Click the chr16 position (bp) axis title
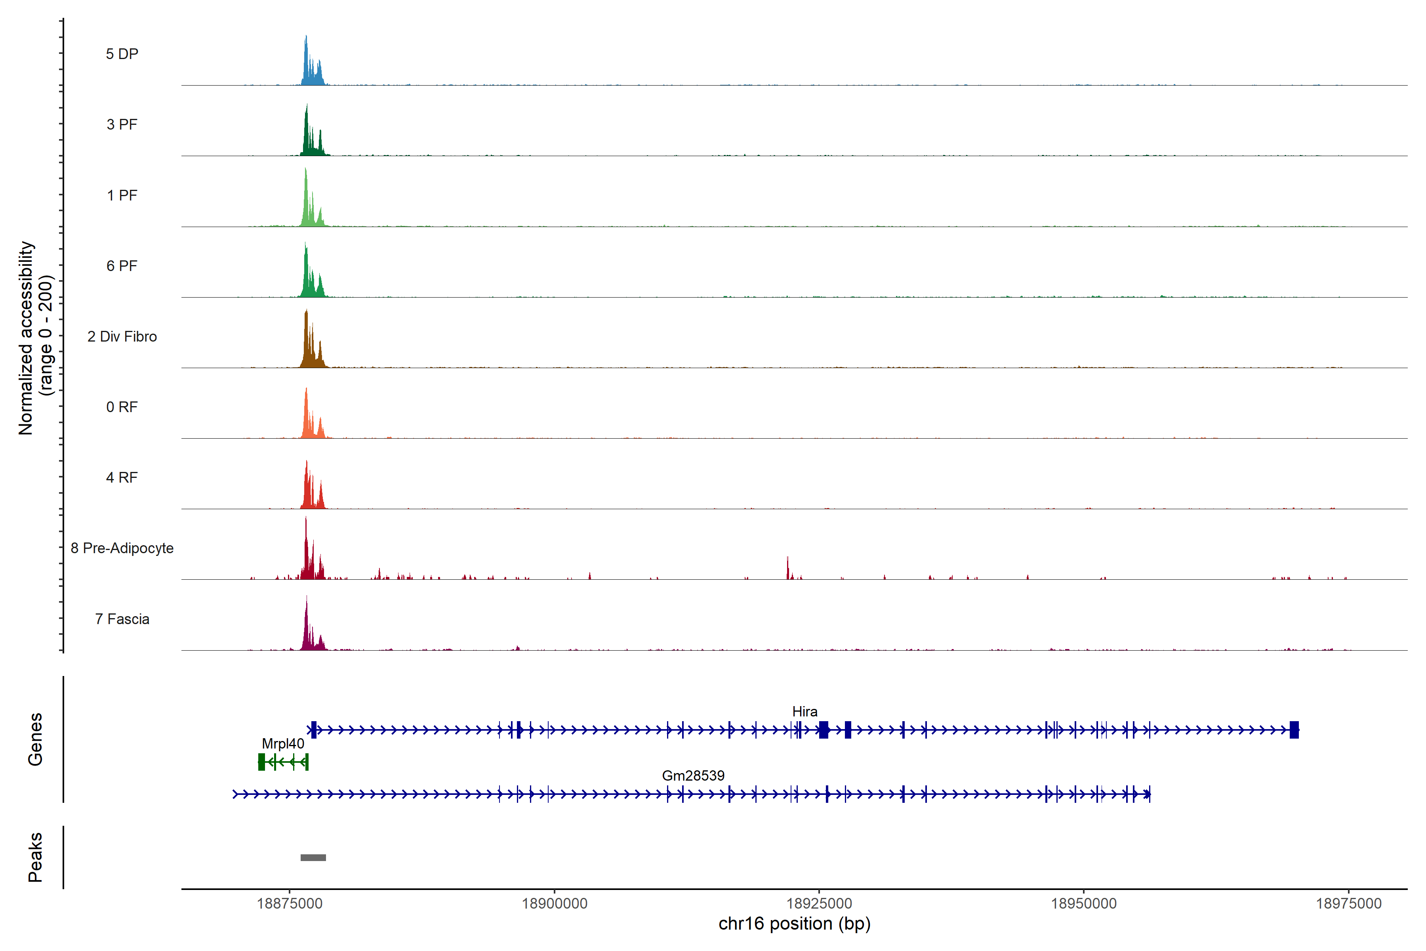Viewport: 1426px width, 951px height. coord(794,924)
